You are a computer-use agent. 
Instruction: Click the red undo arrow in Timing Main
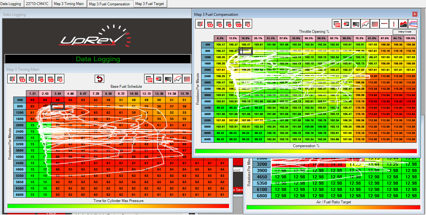99,79
